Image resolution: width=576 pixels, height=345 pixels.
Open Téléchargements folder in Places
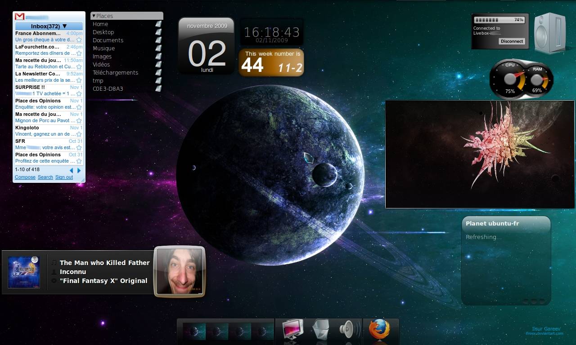coord(116,72)
